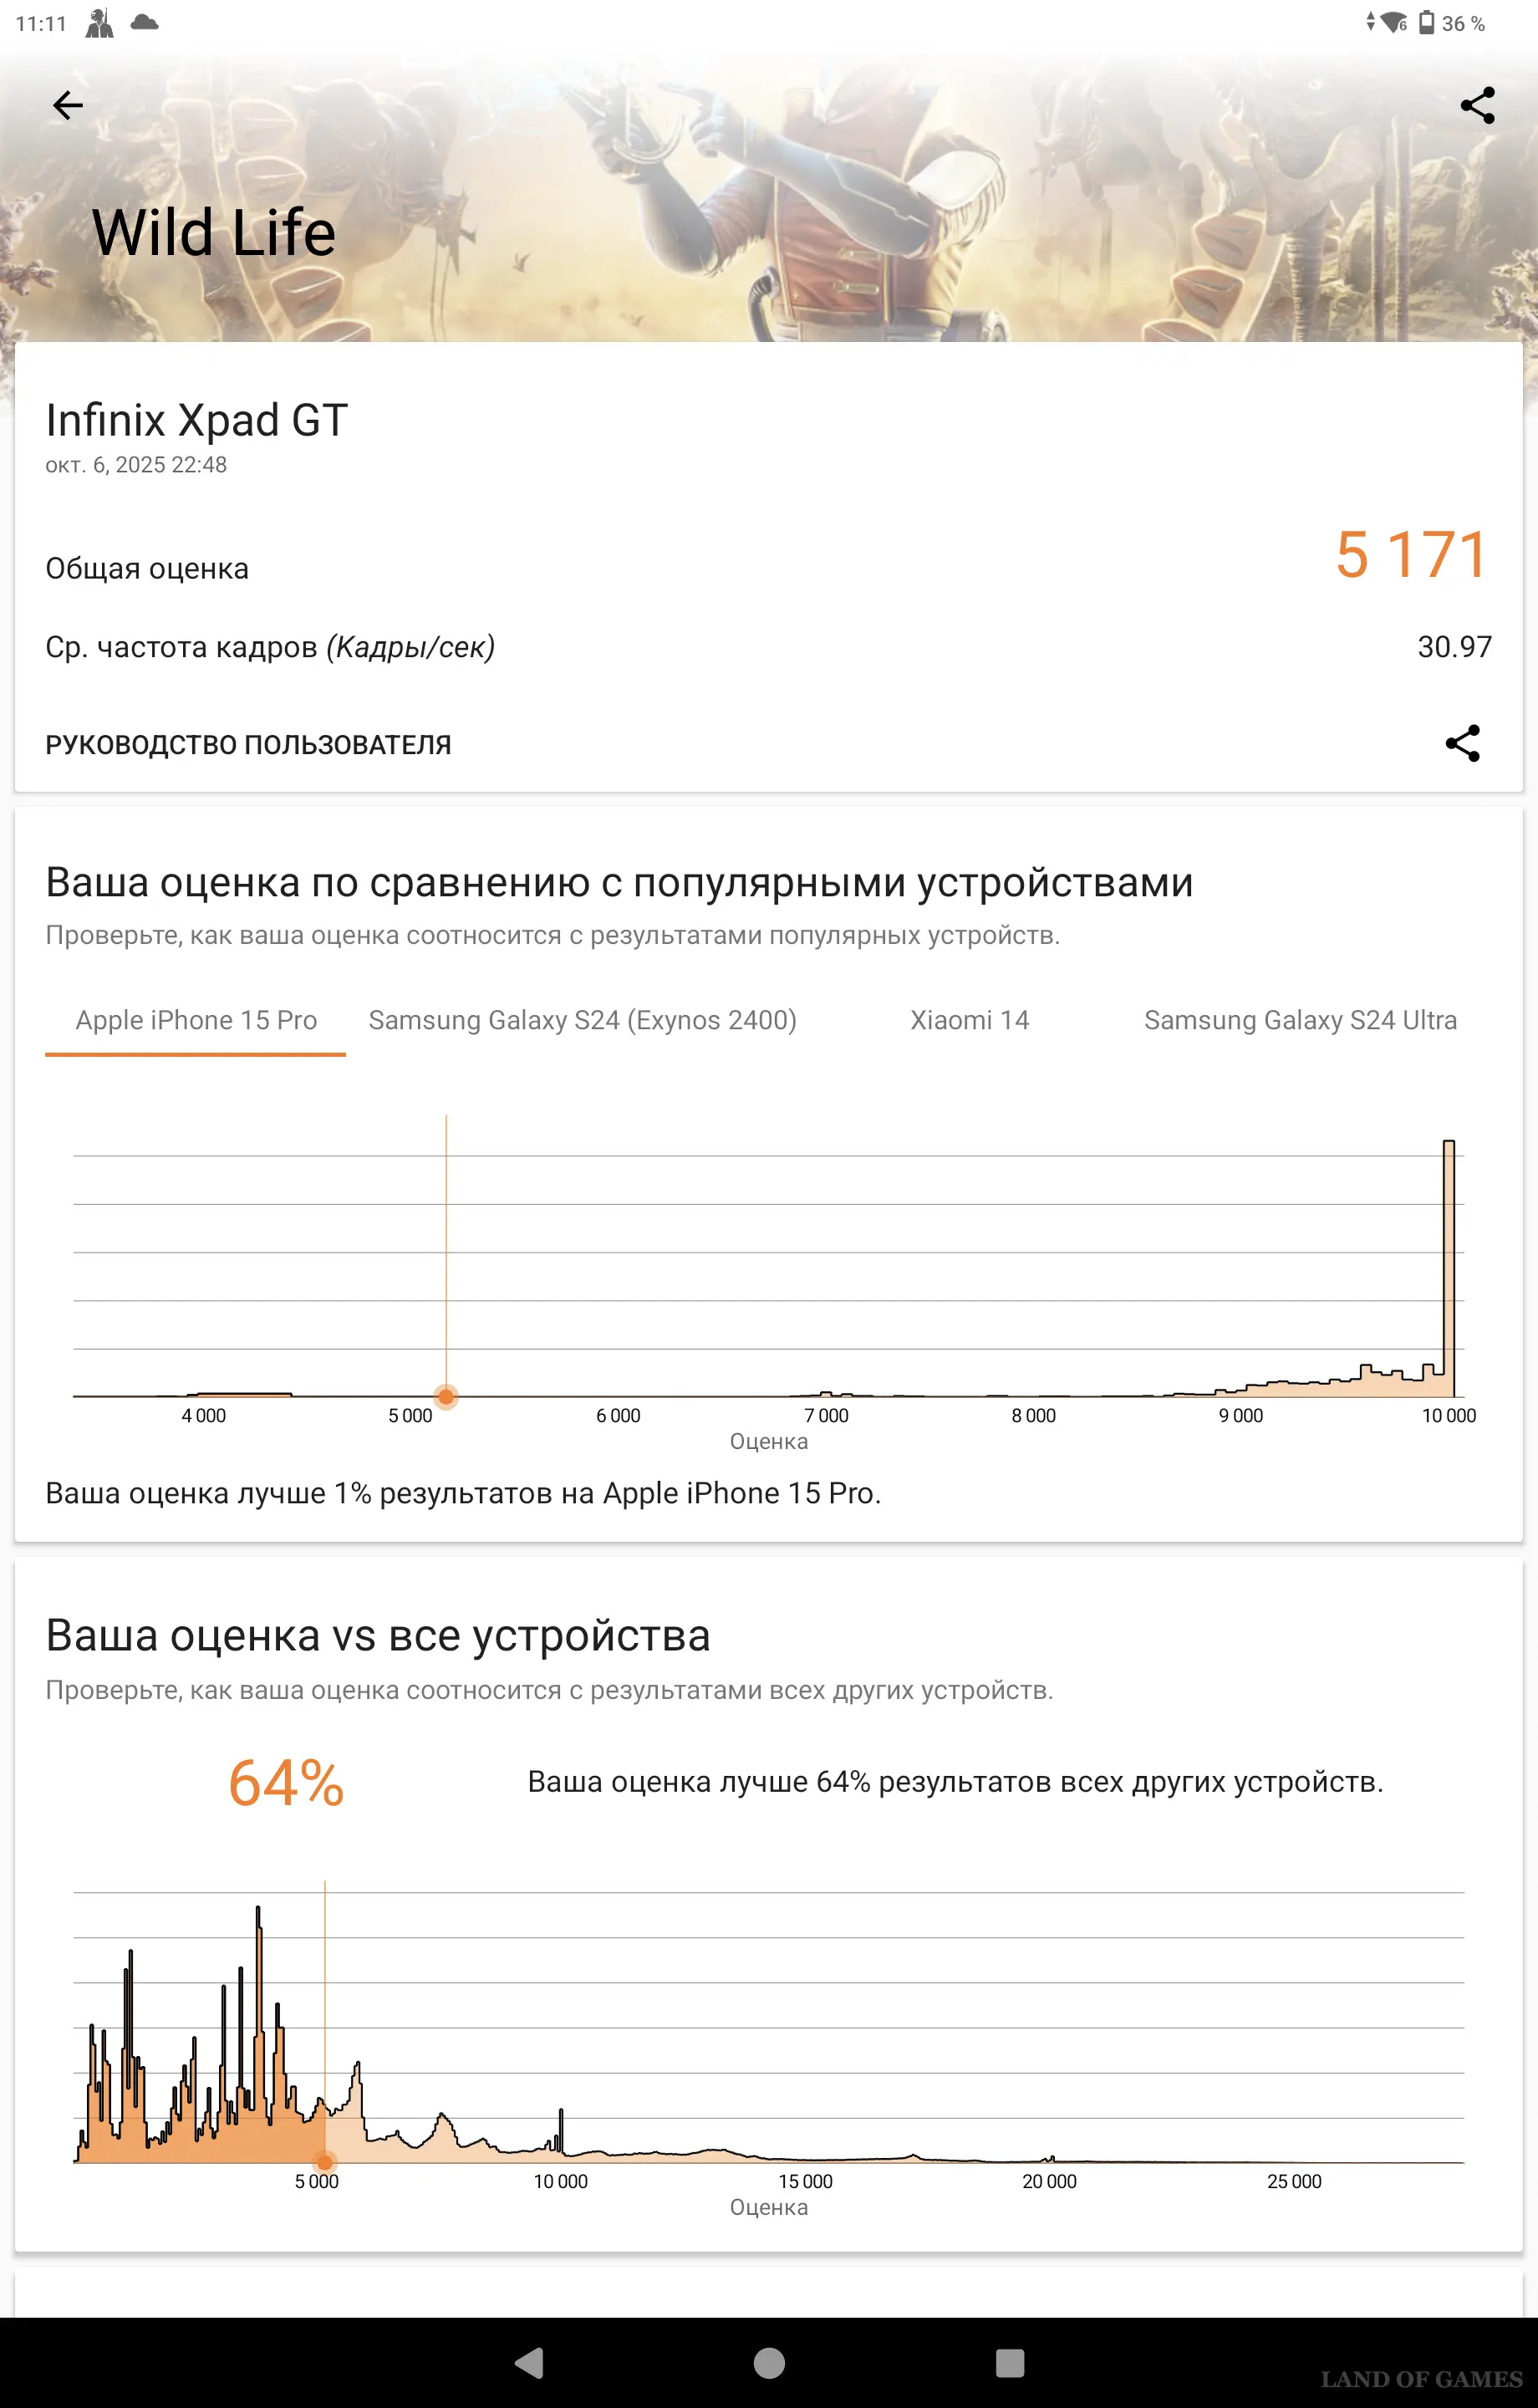Tap the tall 10 000 bar in the iPhone chart
This screenshot has width=1538, height=2408.
pyautogui.click(x=1448, y=1268)
